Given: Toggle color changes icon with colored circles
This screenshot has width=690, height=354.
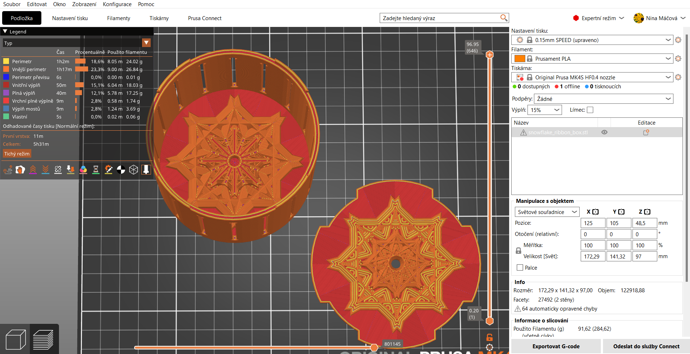Looking at the screenshot, I should coord(83,169).
